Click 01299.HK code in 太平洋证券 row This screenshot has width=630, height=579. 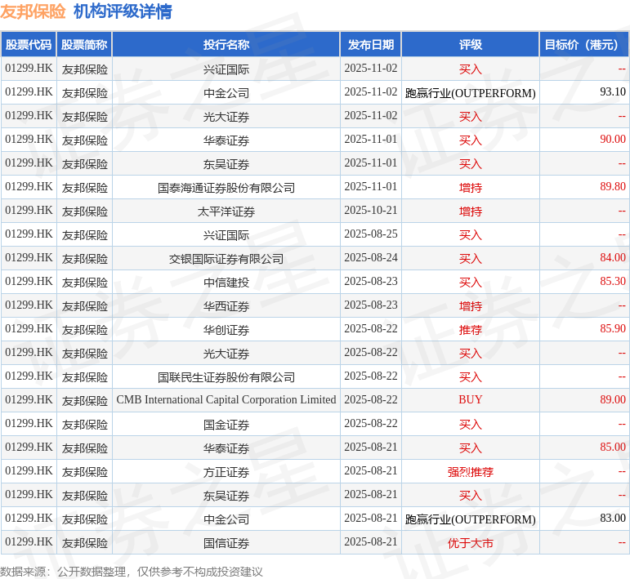29,211
